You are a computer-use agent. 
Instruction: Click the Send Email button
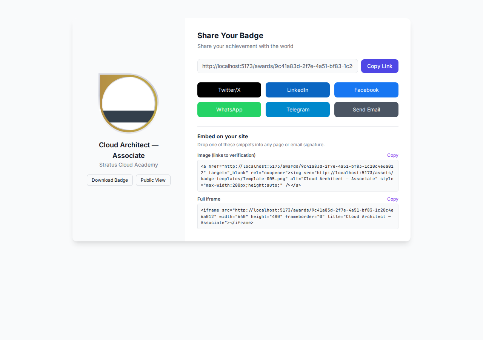pos(366,110)
